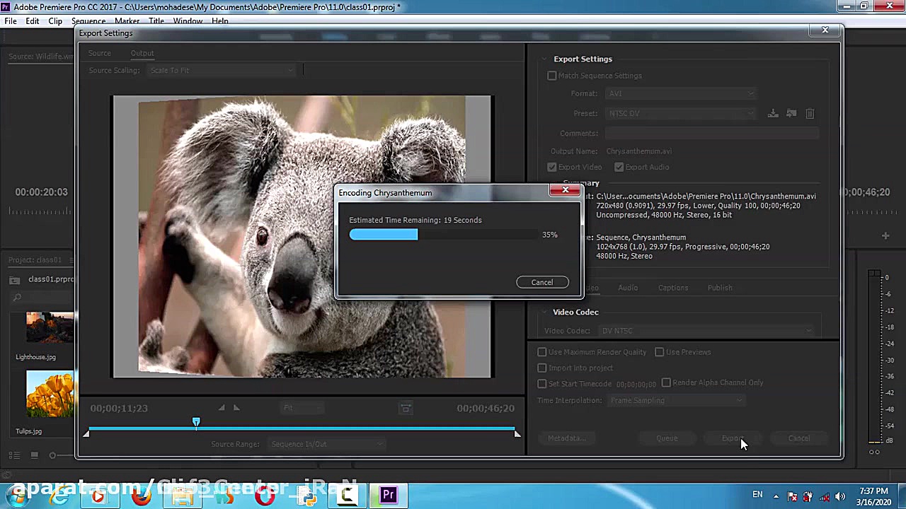Open the Preset dropdown showing NTSC DV
This screenshot has width=906, height=509.
tap(680, 113)
